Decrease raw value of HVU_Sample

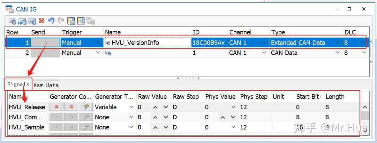pyautogui.click(x=166, y=127)
